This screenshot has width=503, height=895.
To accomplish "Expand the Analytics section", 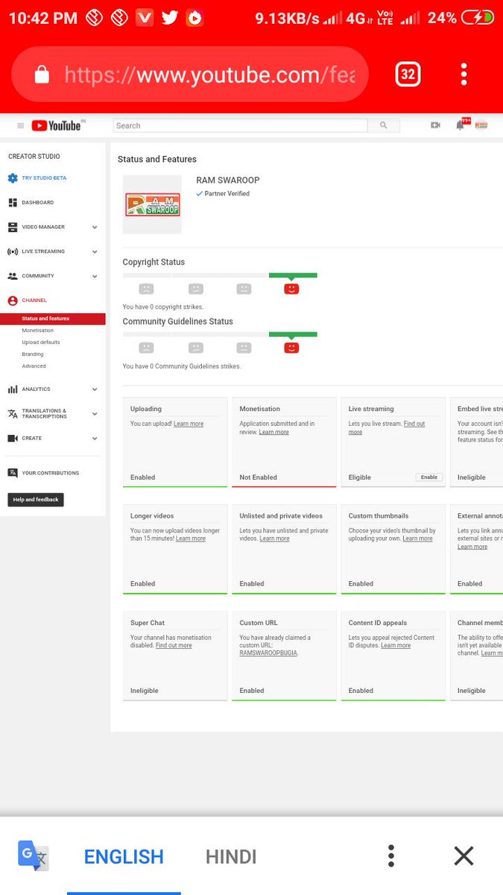I will (95, 389).
